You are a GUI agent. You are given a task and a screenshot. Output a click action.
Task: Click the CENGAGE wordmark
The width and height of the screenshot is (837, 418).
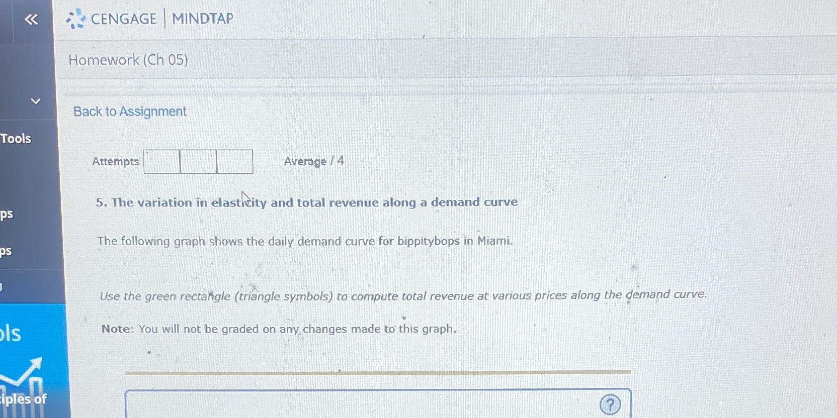click(x=123, y=19)
